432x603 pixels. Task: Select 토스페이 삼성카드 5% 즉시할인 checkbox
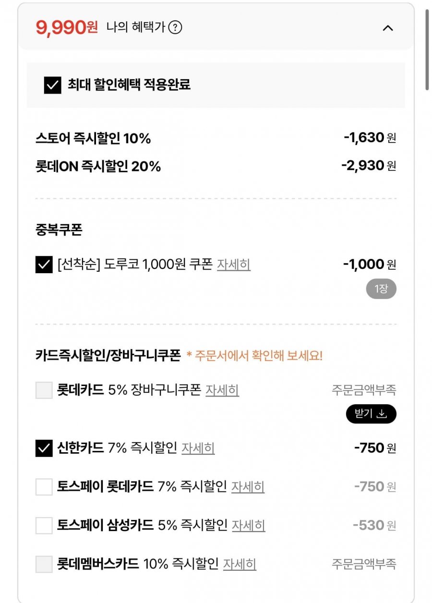tap(44, 525)
